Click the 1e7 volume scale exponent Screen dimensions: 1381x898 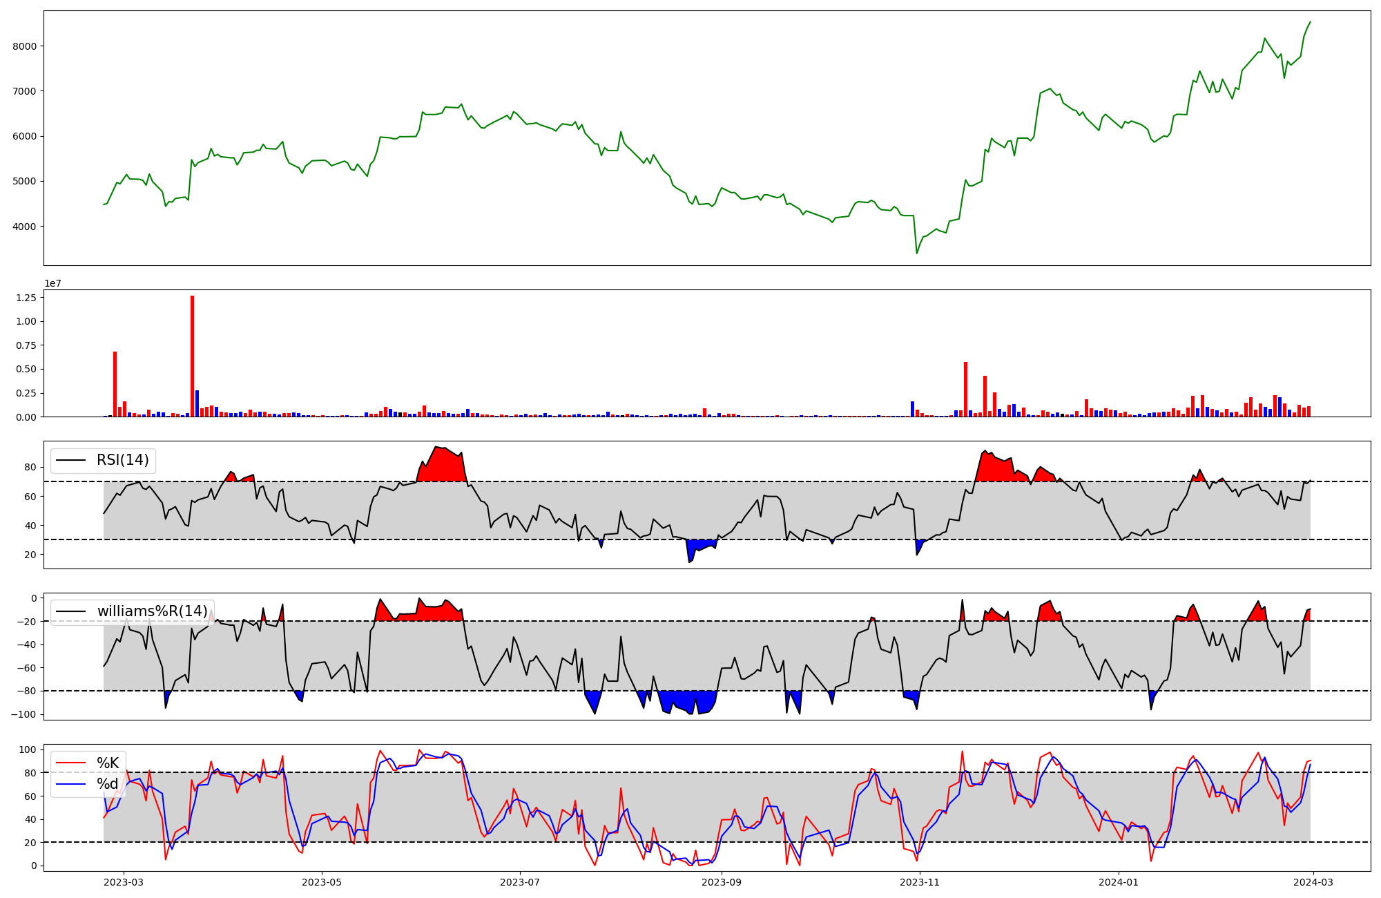coord(52,284)
